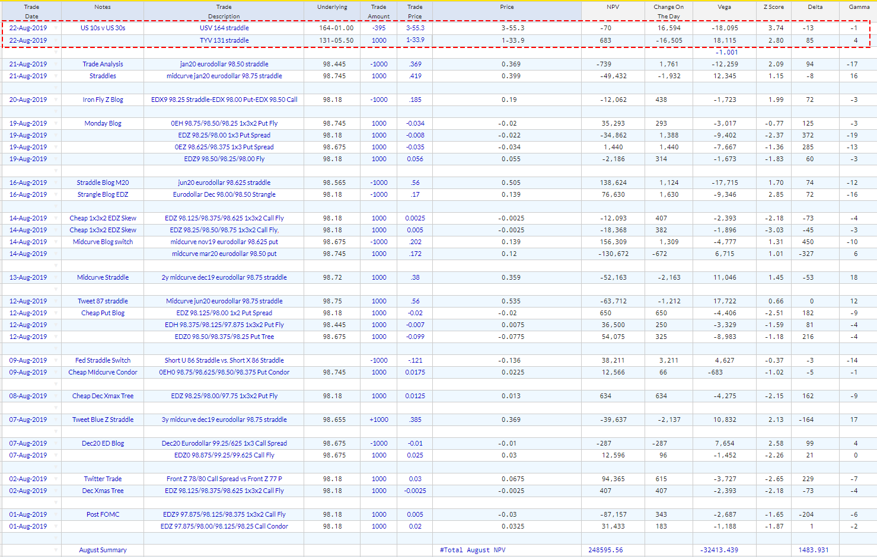Click the 'August Summary' cell
This screenshot has width=877, height=557.
click(103, 550)
